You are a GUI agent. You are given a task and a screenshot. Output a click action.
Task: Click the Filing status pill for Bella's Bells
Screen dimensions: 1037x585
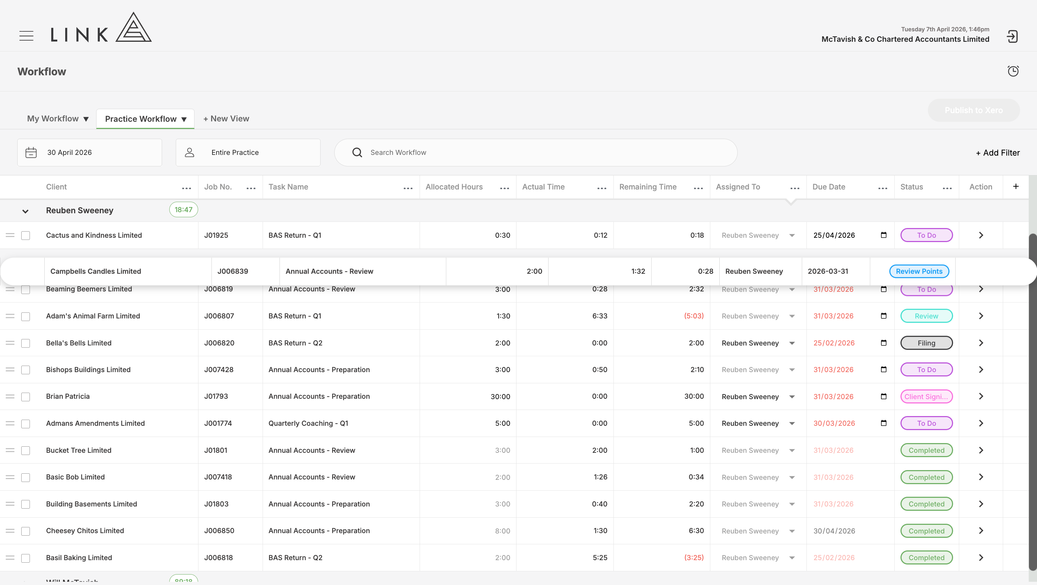coord(926,343)
